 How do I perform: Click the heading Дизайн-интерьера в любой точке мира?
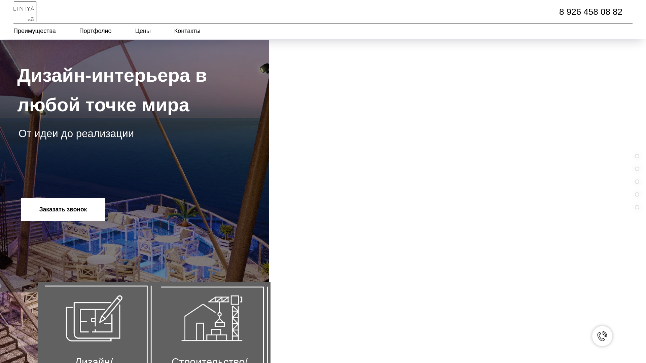112,90
